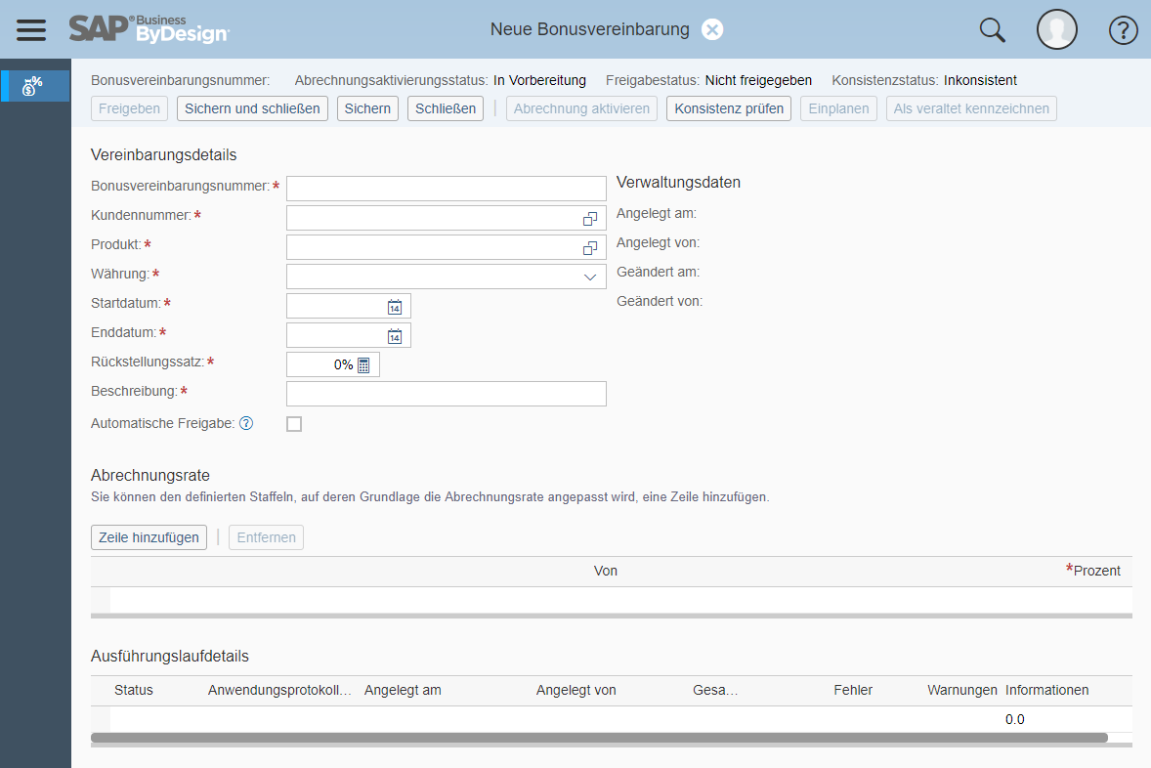The height and width of the screenshot is (768, 1151).
Task: Open value help for Kundennummer
Action: [x=589, y=219]
